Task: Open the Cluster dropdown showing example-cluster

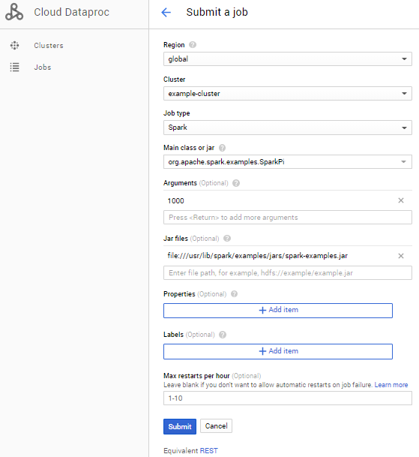Action: (x=288, y=93)
